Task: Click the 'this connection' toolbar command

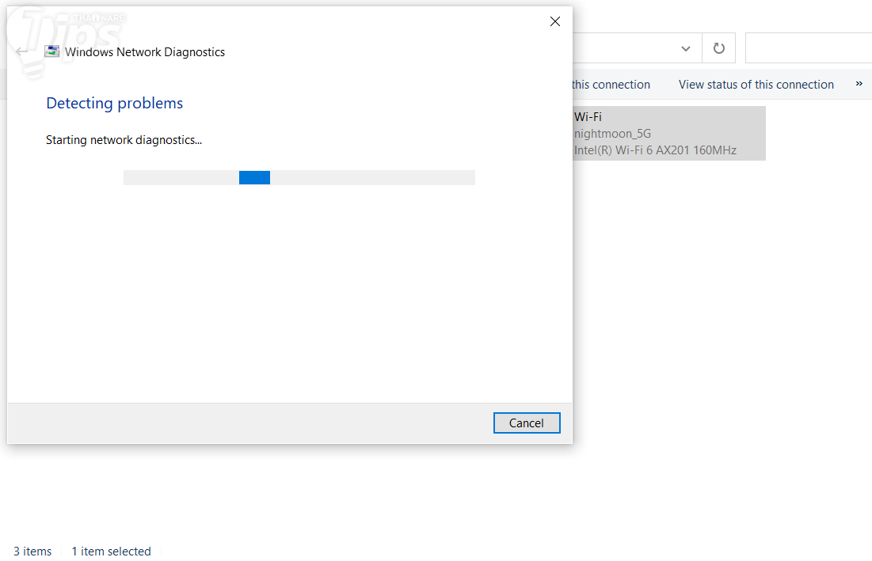Action: pyautogui.click(x=611, y=85)
